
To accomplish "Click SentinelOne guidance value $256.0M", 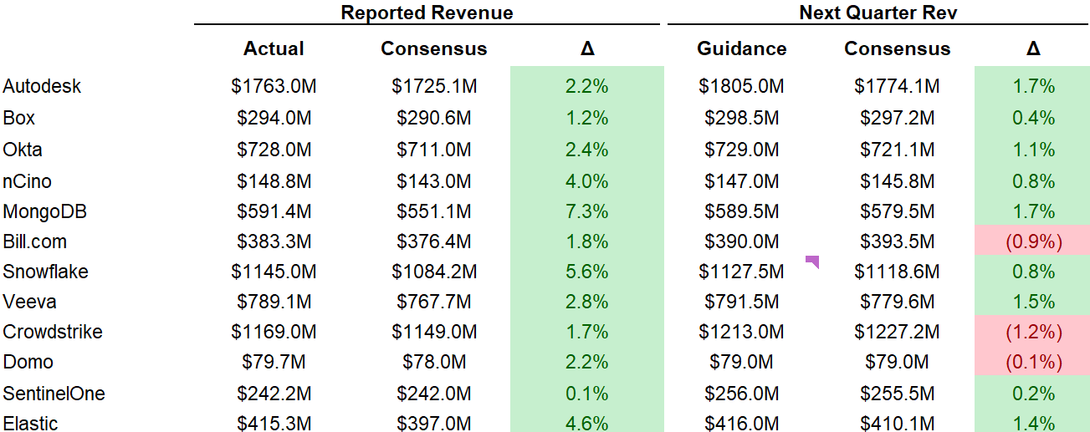I will pos(742,394).
